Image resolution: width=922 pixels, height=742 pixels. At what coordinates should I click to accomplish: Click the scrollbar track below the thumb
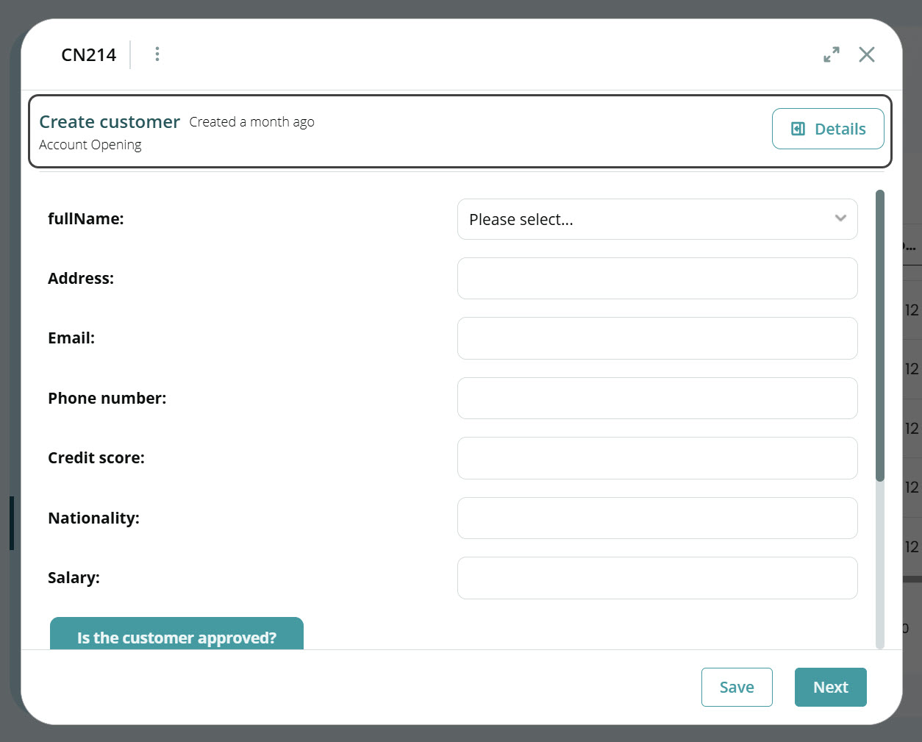click(x=880, y=566)
